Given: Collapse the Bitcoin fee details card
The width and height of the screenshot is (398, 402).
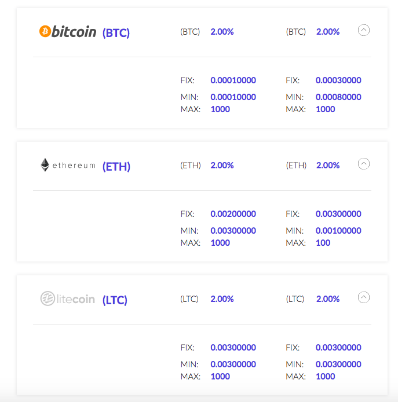Looking at the screenshot, I should [x=364, y=30].
